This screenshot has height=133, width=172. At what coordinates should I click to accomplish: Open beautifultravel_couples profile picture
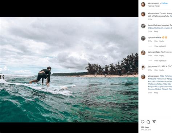tap(143, 26)
